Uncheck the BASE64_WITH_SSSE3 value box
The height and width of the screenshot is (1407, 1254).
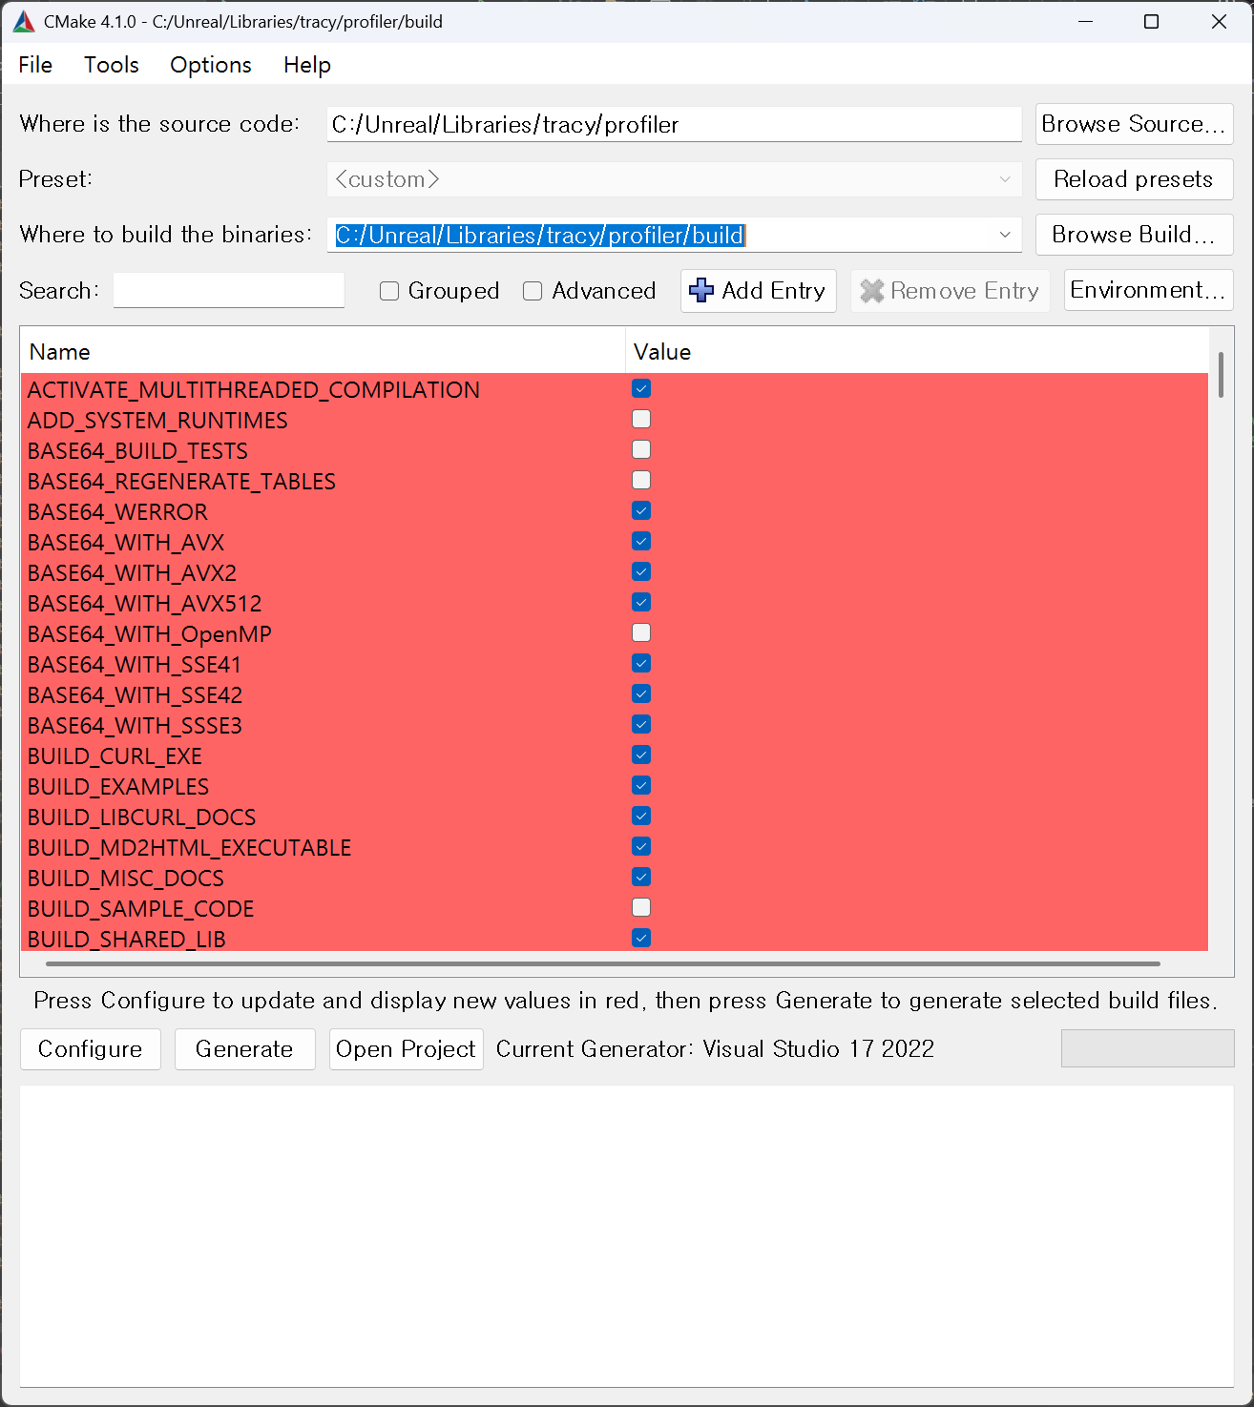pyautogui.click(x=641, y=725)
